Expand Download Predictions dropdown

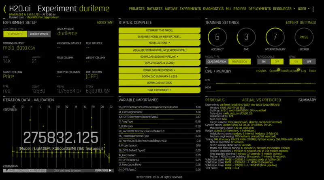click(159, 70)
